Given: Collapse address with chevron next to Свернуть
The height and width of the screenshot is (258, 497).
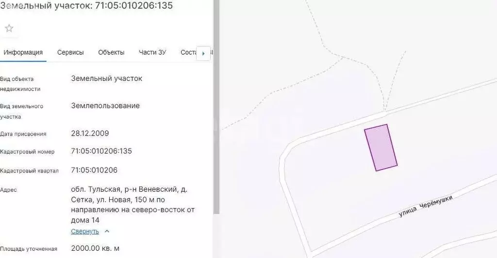Looking at the screenshot, I should point(107,231).
